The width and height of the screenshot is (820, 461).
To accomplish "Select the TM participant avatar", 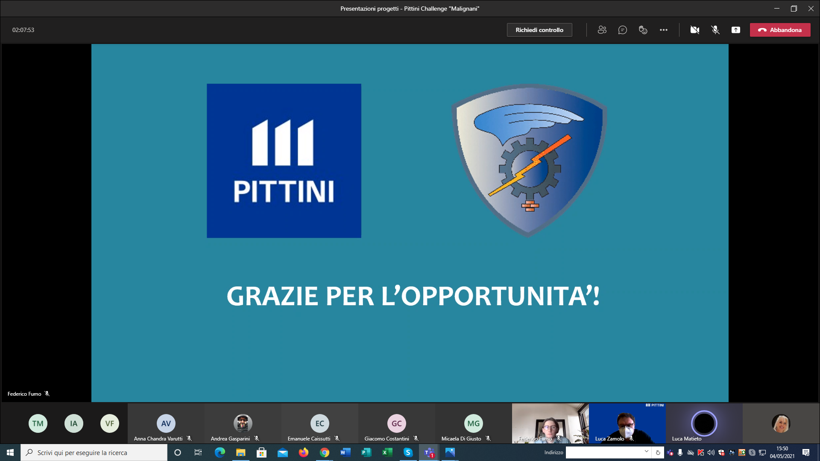I will tap(38, 423).
